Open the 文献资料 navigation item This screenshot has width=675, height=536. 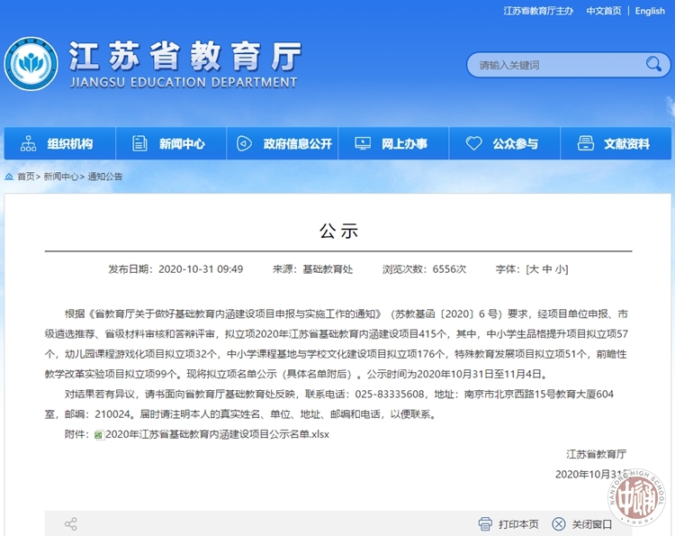click(x=614, y=144)
